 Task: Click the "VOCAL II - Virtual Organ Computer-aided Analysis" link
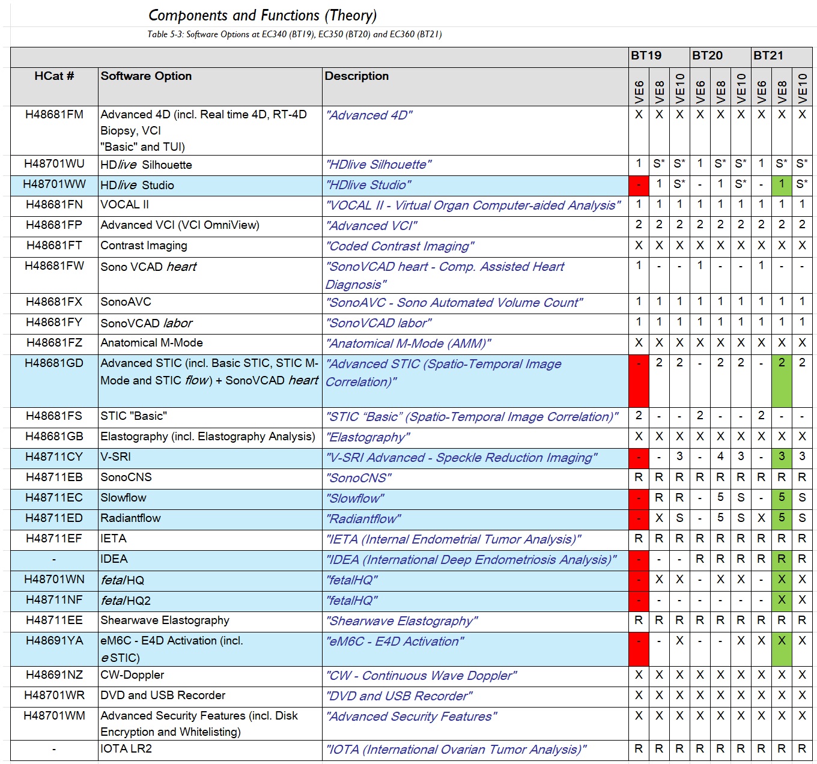[x=473, y=205]
